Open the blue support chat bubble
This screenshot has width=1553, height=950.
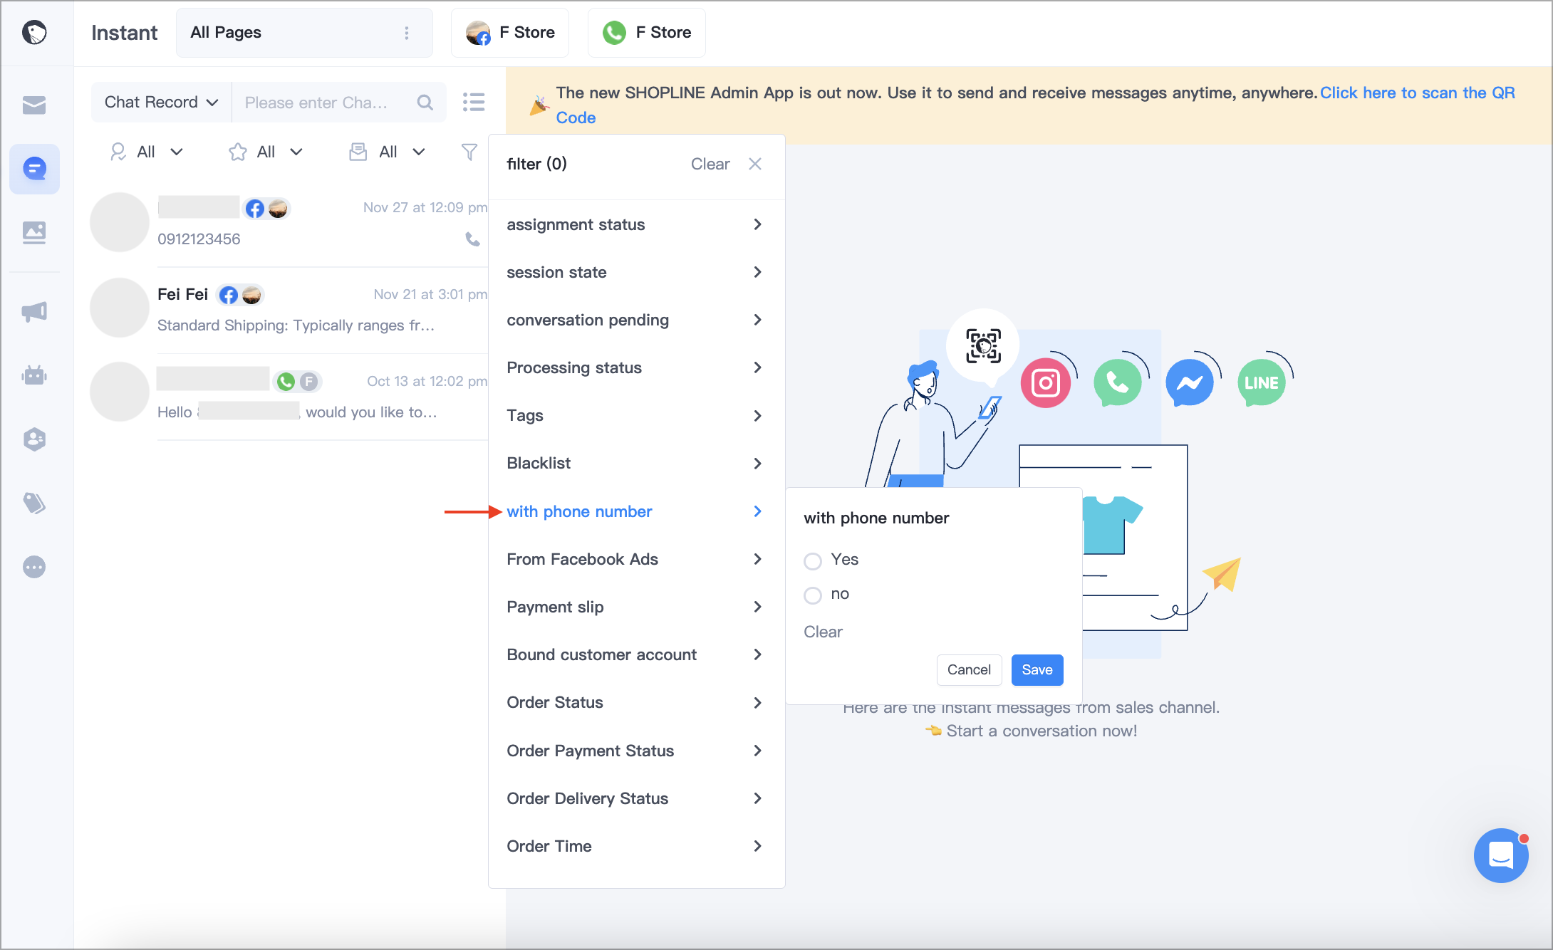[x=1500, y=855]
